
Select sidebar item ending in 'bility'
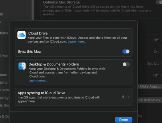pos(4,82)
